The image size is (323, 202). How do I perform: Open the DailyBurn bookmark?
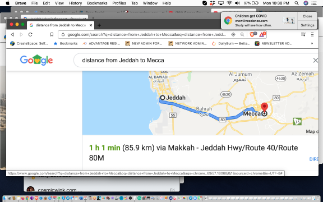[x=231, y=44]
